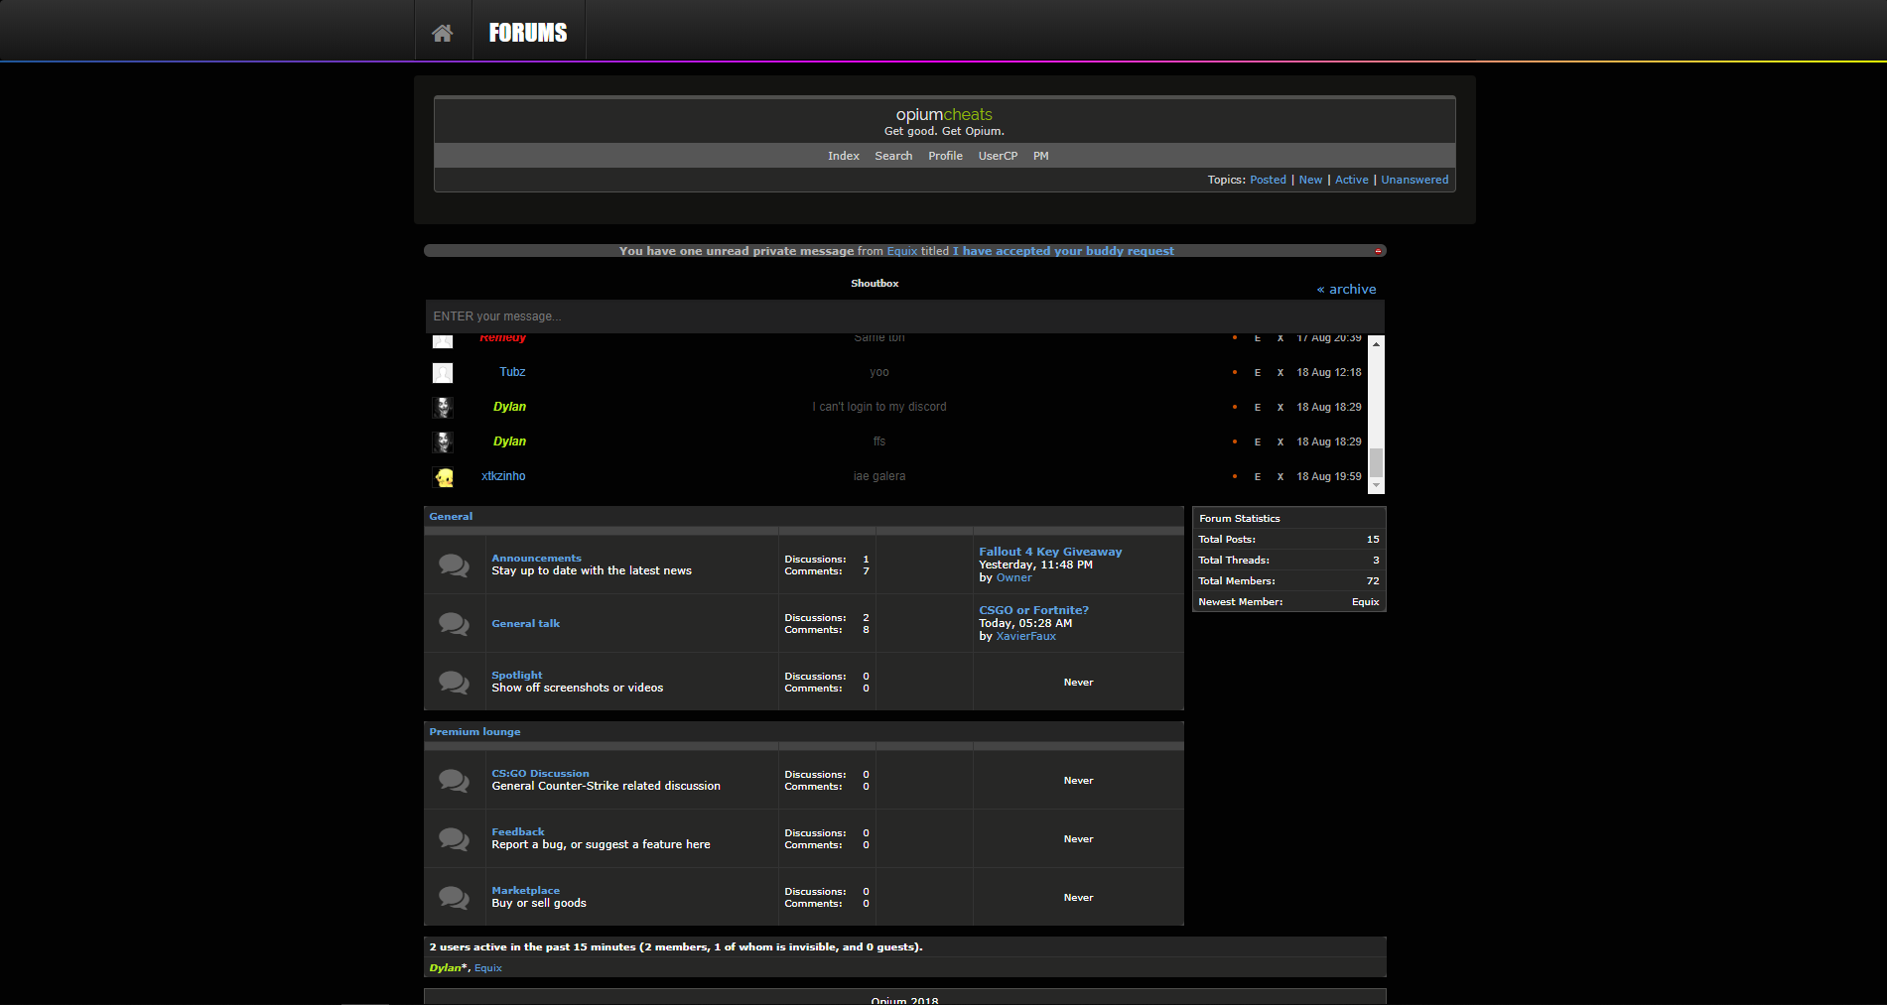The width and height of the screenshot is (1887, 1005).
Task: Click the E edit button on Tubz's shout
Action: point(1258,373)
